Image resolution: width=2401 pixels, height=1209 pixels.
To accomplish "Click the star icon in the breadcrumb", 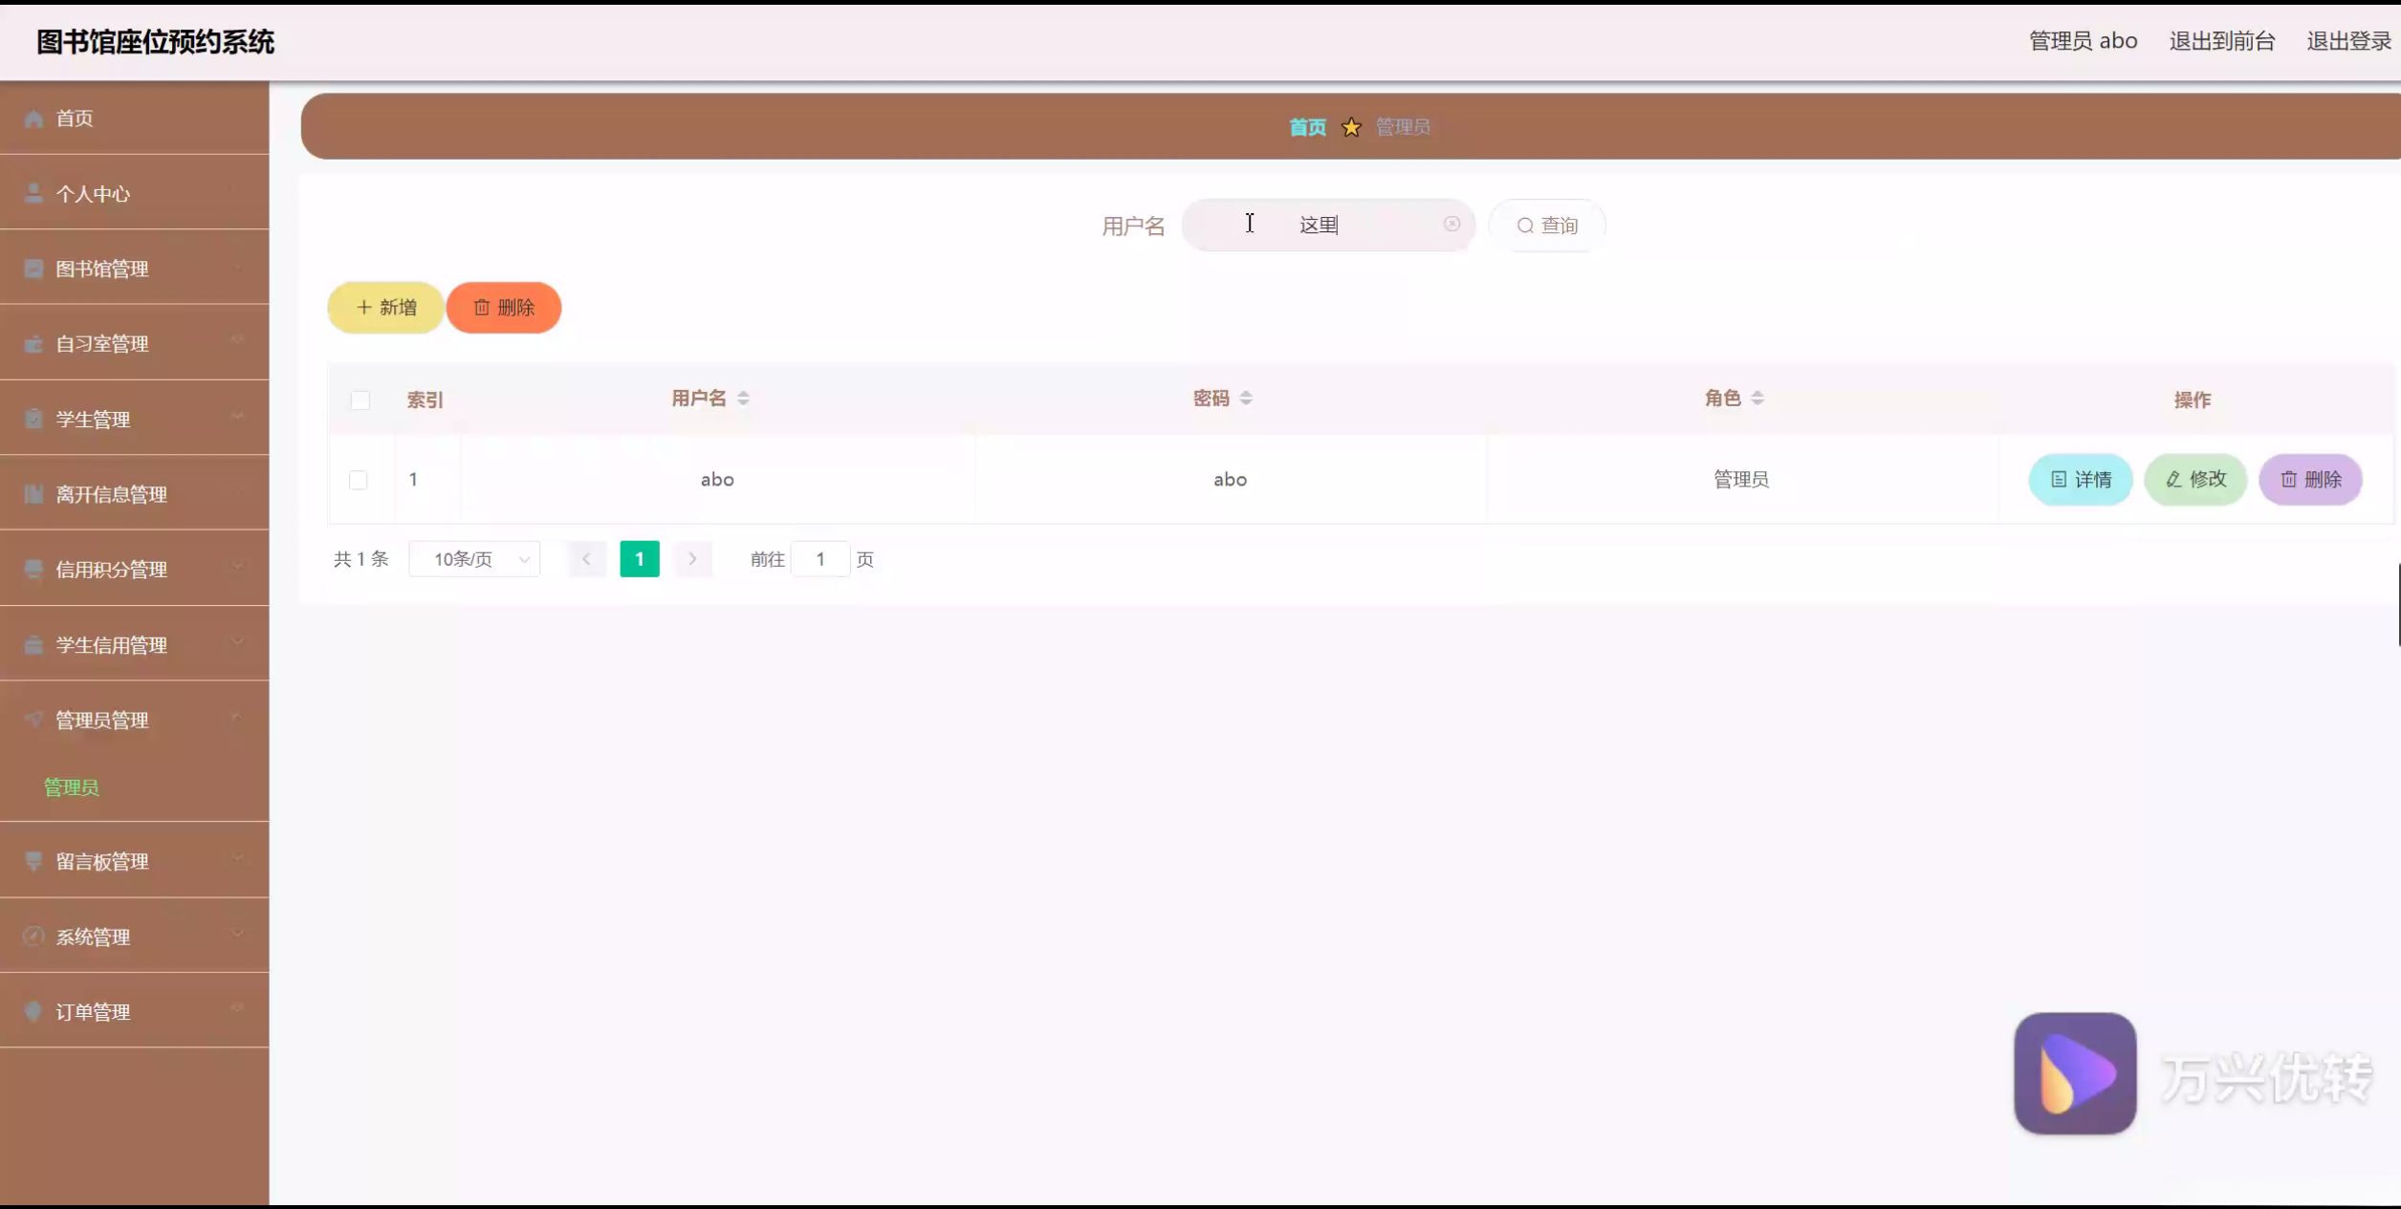I will (x=1351, y=127).
